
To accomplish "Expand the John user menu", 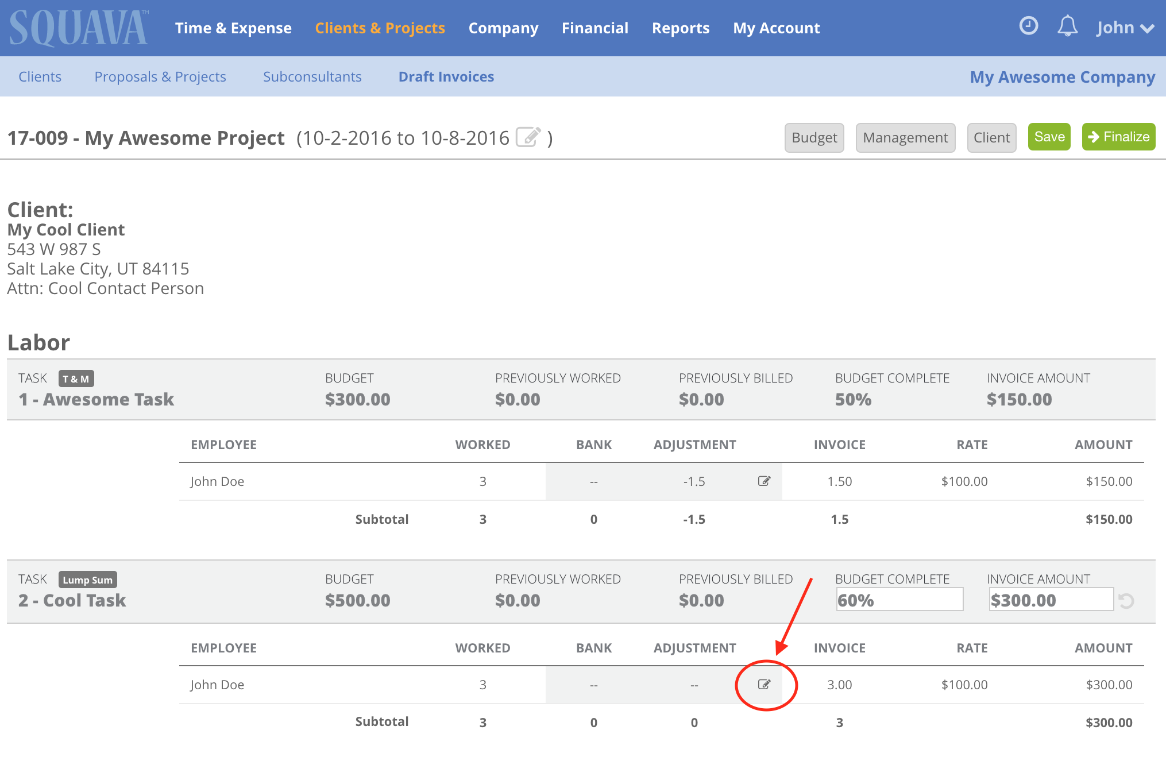I will tap(1125, 28).
